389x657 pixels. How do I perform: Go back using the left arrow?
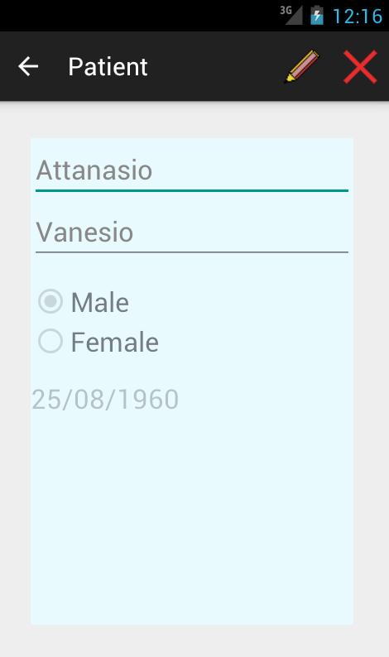(x=28, y=67)
